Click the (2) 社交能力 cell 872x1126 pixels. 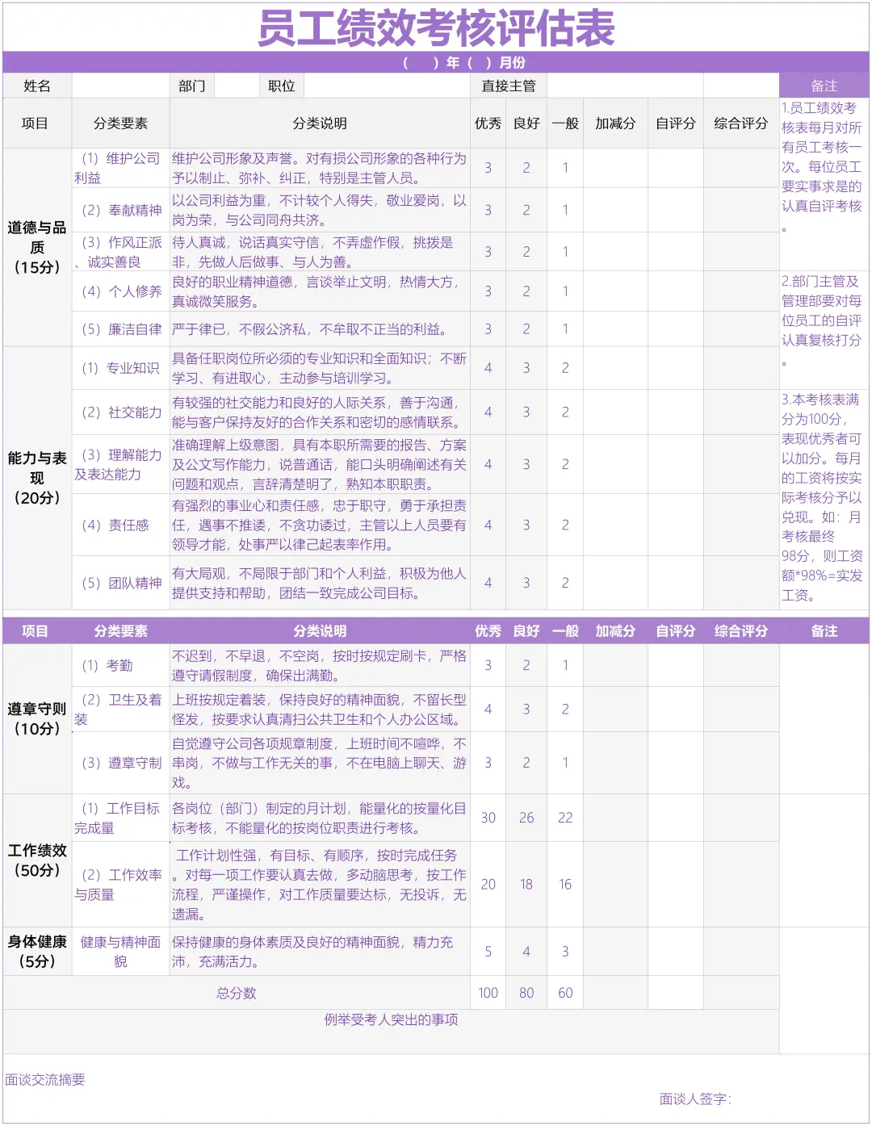pos(121,412)
